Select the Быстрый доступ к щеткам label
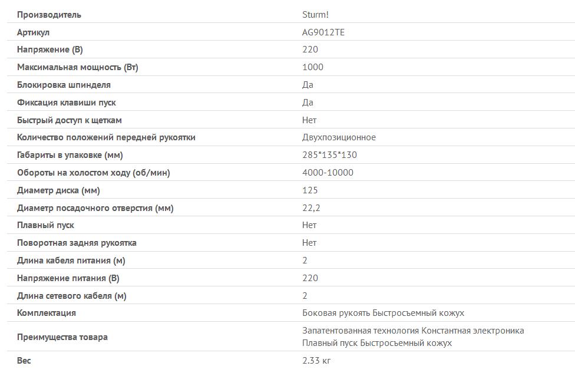This screenshot has width=575, height=376. click(x=69, y=120)
